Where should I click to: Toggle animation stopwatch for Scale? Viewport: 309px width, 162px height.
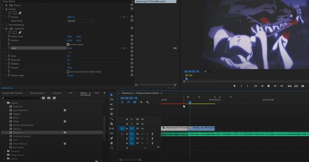[9, 48]
